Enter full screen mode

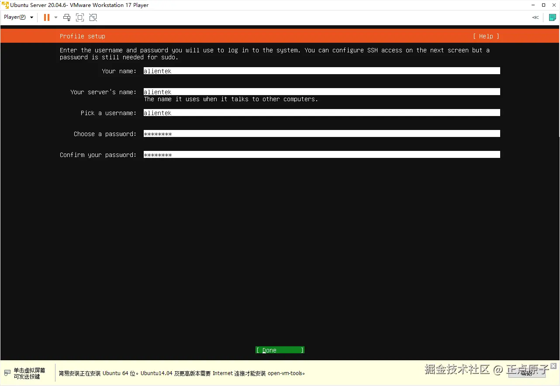pos(80,17)
